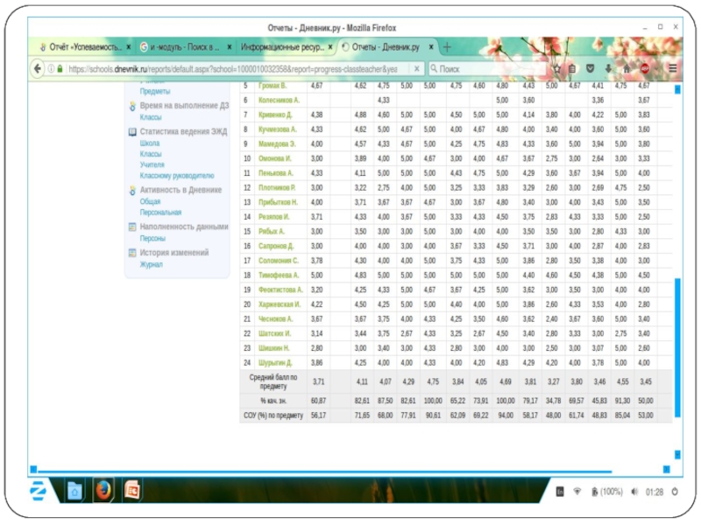The image size is (701, 525).
Task: Click the Firefox home icon
Action: click(x=627, y=68)
